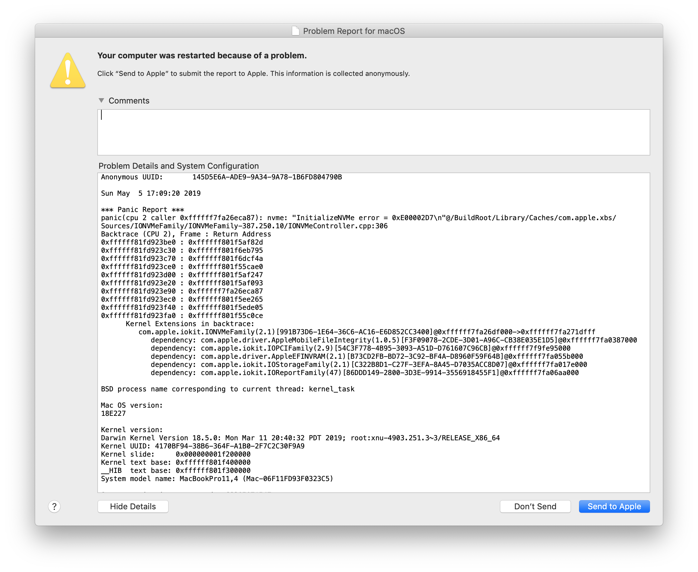The height and width of the screenshot is (572, 698).
Task: Click the Comments section label
Action: point(129,101)
